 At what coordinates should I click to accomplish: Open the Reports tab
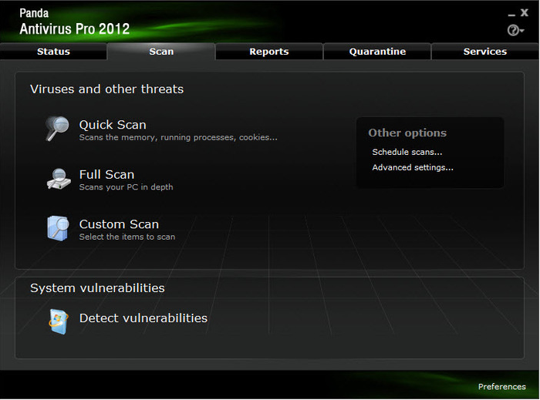(269, 52)
